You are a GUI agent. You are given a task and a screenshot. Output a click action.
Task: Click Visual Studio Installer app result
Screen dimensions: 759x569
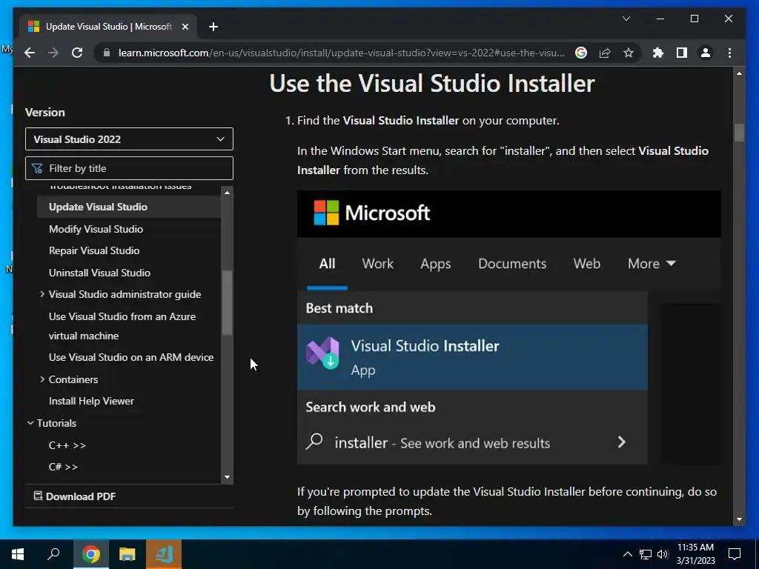(472, 357)
